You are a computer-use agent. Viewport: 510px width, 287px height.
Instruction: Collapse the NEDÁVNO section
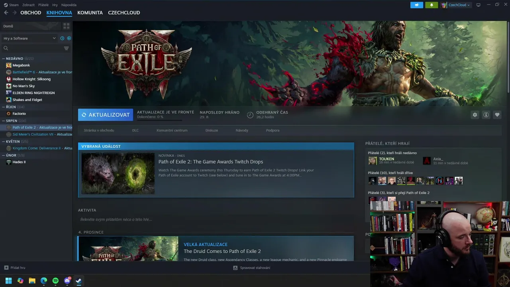click(3, 59)
